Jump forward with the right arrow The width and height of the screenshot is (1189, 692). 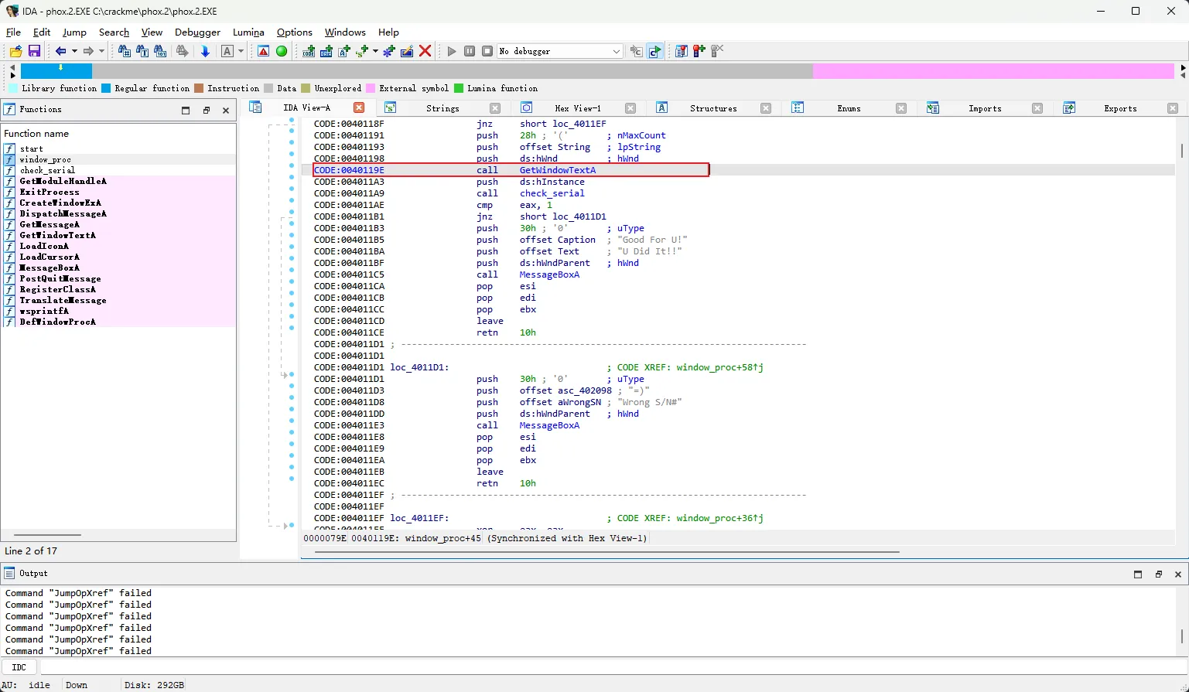tap(88, 51)
